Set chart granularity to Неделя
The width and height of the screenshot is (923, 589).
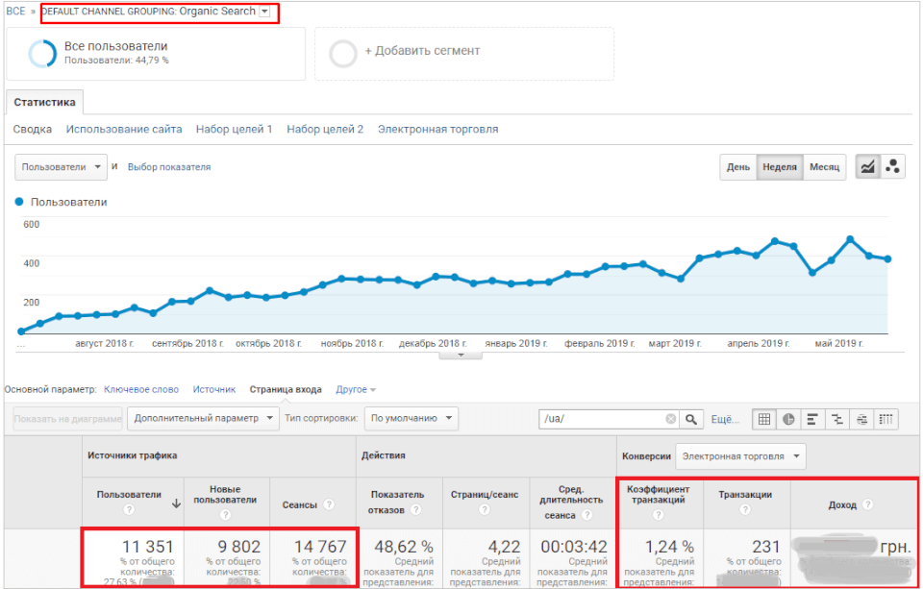779,167
